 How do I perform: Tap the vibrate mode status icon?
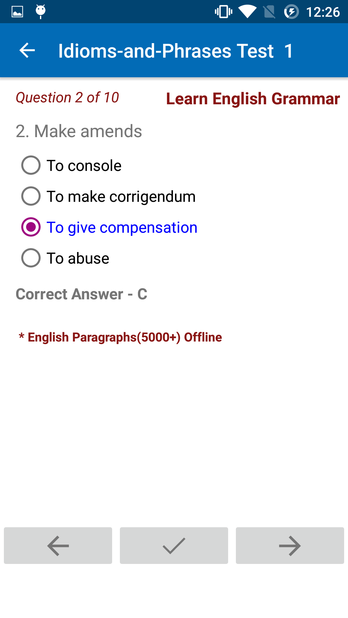point(223,12)
